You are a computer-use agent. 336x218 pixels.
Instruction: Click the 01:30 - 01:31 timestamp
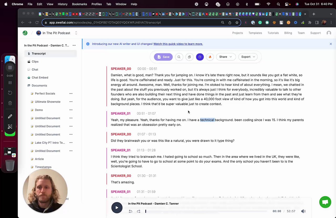147,176
